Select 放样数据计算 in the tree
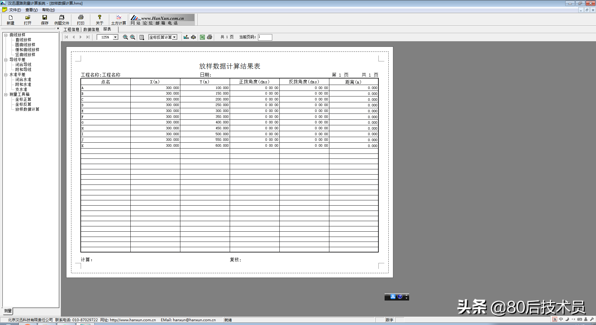This screenshot has height=325, width=596. [27, 109]
